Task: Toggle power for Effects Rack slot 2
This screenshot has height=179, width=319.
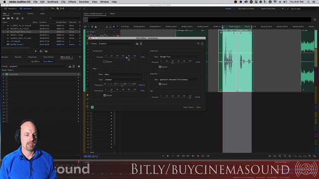Action: (6, 78)
